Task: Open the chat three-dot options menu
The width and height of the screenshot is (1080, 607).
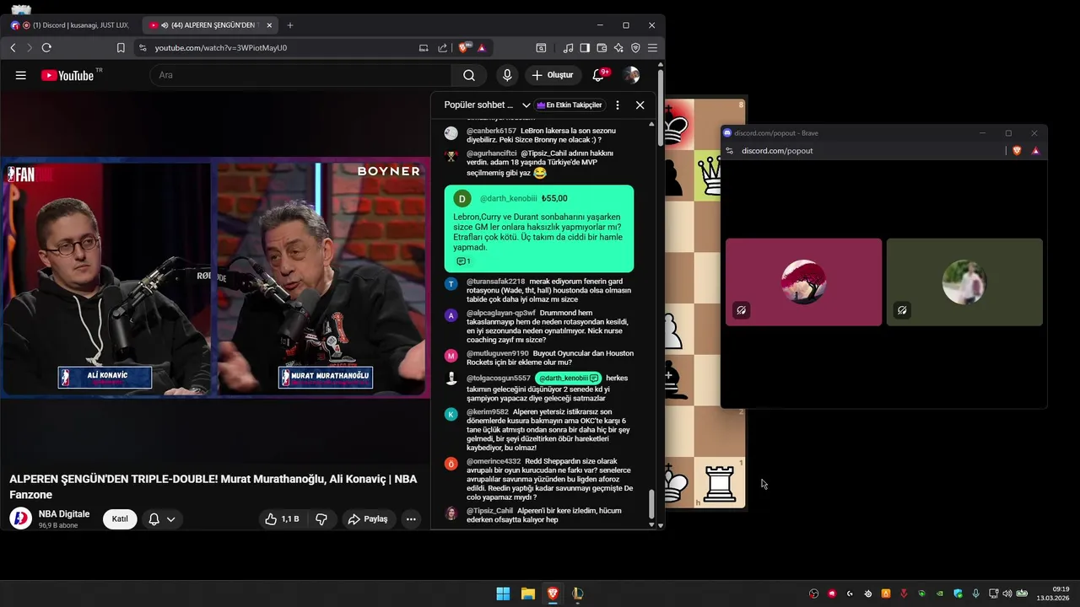Action: coord(618,105)
